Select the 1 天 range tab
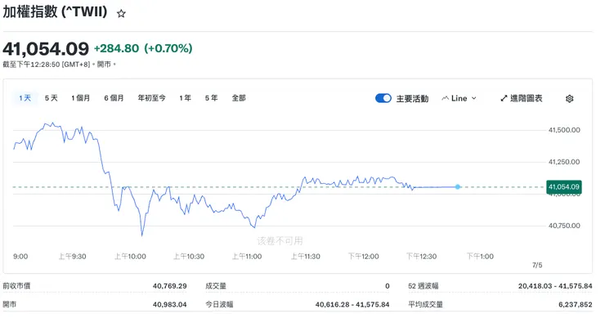 point(25,98)
